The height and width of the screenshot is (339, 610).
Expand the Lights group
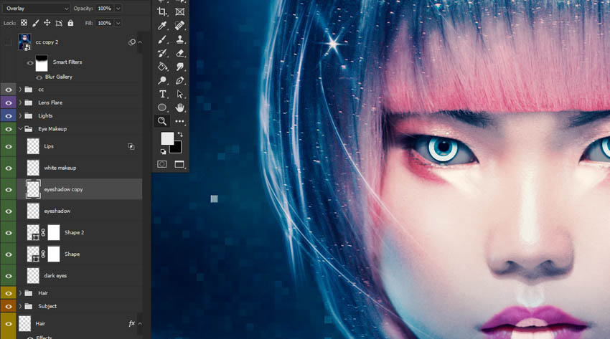pos(20,115)
